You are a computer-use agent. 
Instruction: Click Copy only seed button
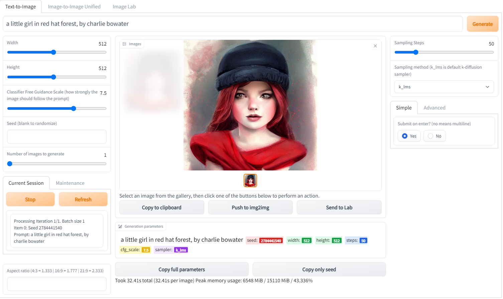click(x=319, y=270)
